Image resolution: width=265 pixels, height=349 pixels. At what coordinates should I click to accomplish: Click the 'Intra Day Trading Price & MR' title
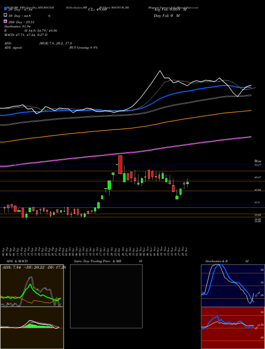point(98,261)
